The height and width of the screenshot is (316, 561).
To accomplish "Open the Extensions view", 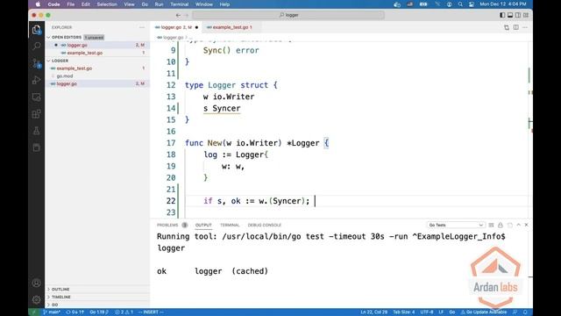I will coord(37,114).
